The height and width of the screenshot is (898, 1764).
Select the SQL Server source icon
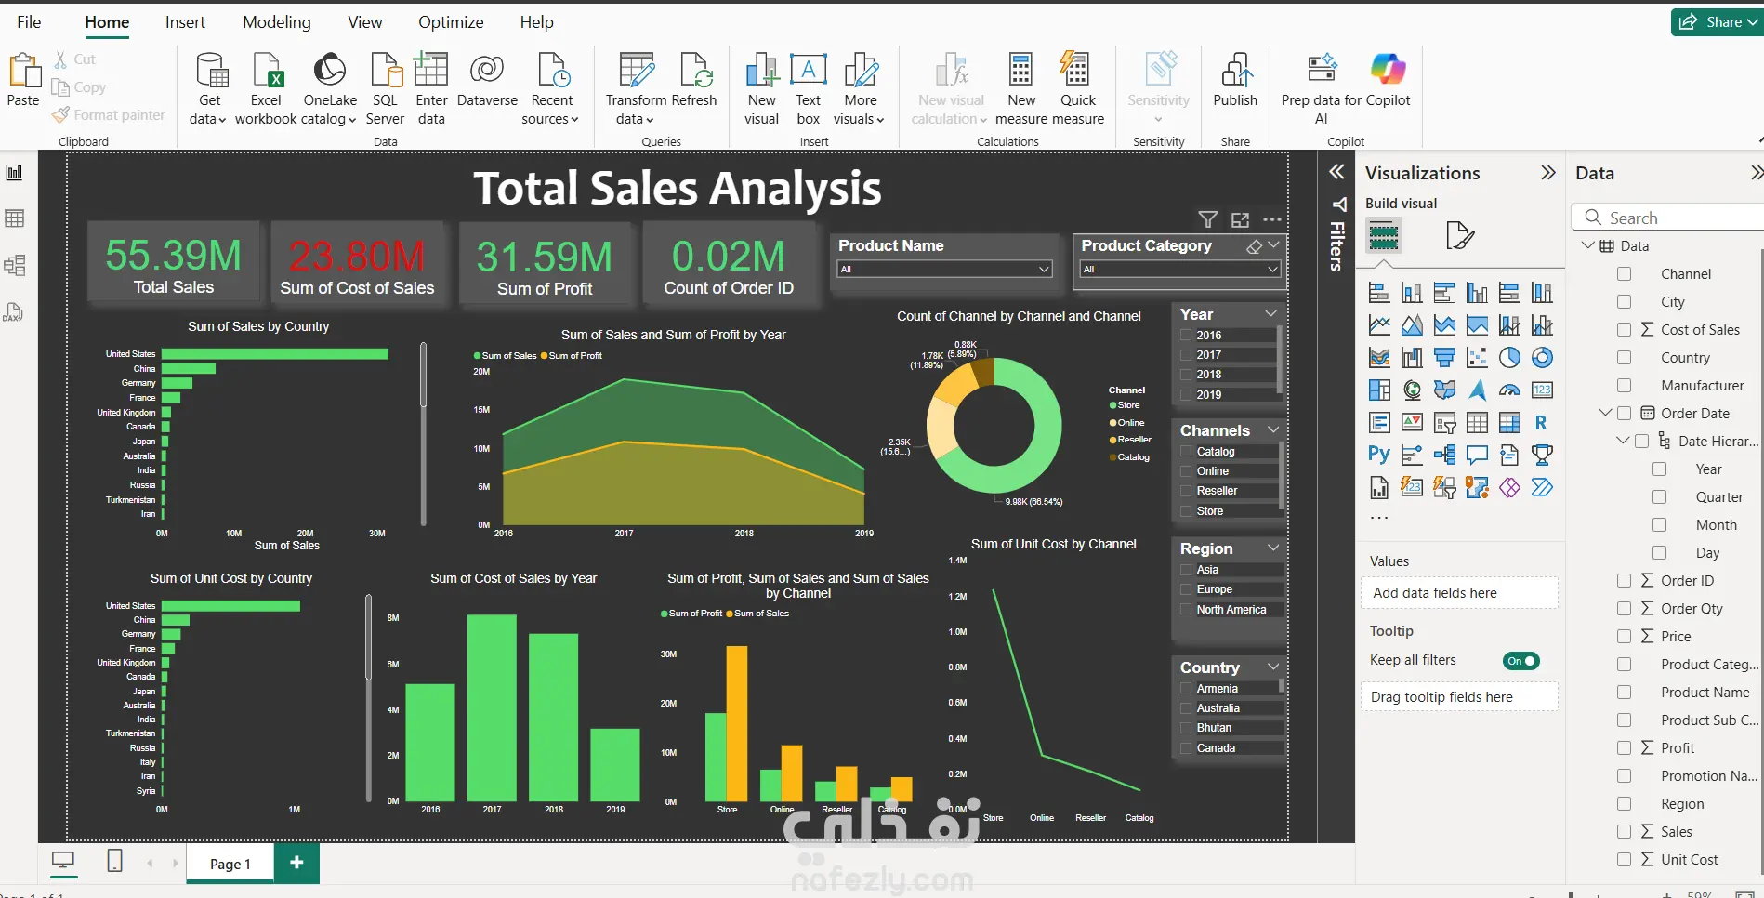(386, 72)
